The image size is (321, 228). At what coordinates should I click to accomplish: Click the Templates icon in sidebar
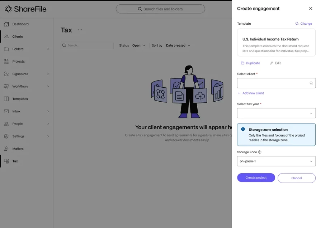click(x=6, y=99)
